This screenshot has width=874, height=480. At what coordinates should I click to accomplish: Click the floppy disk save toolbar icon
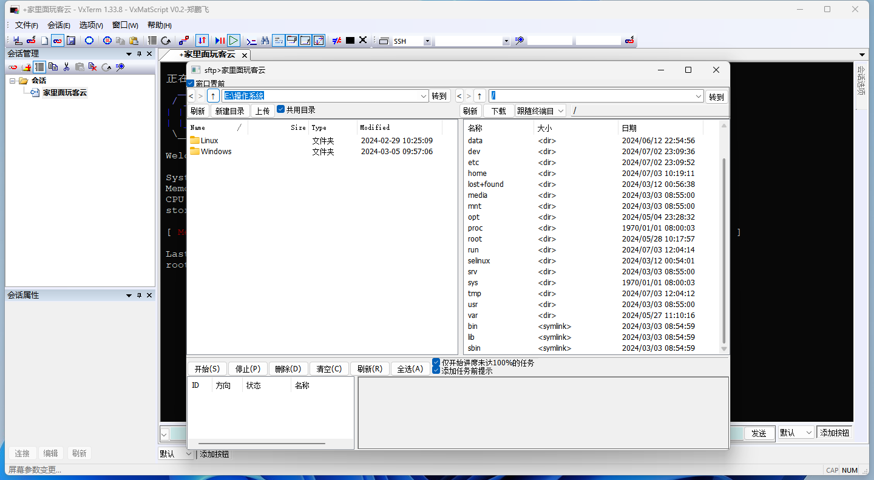click(x=71, y=41)
